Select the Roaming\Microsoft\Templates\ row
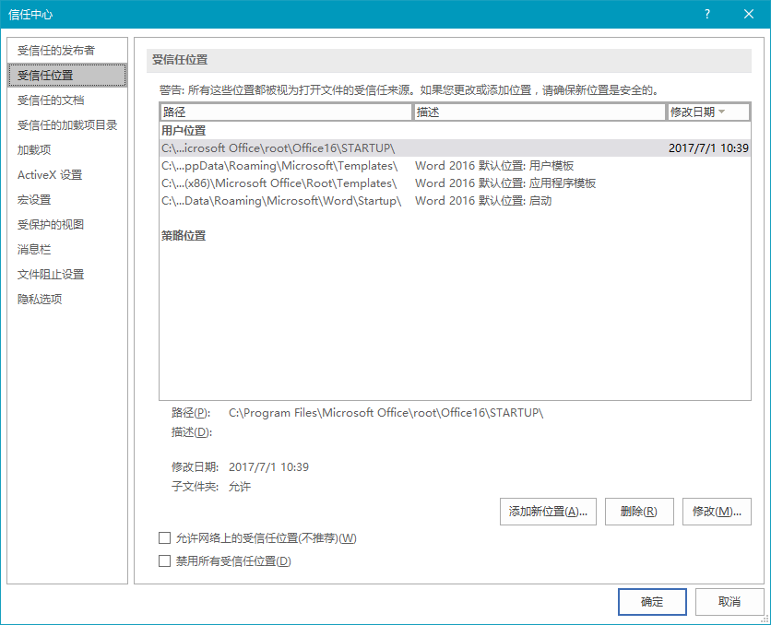The height and width of the screenshot is (625, 771). pos(455,166)
